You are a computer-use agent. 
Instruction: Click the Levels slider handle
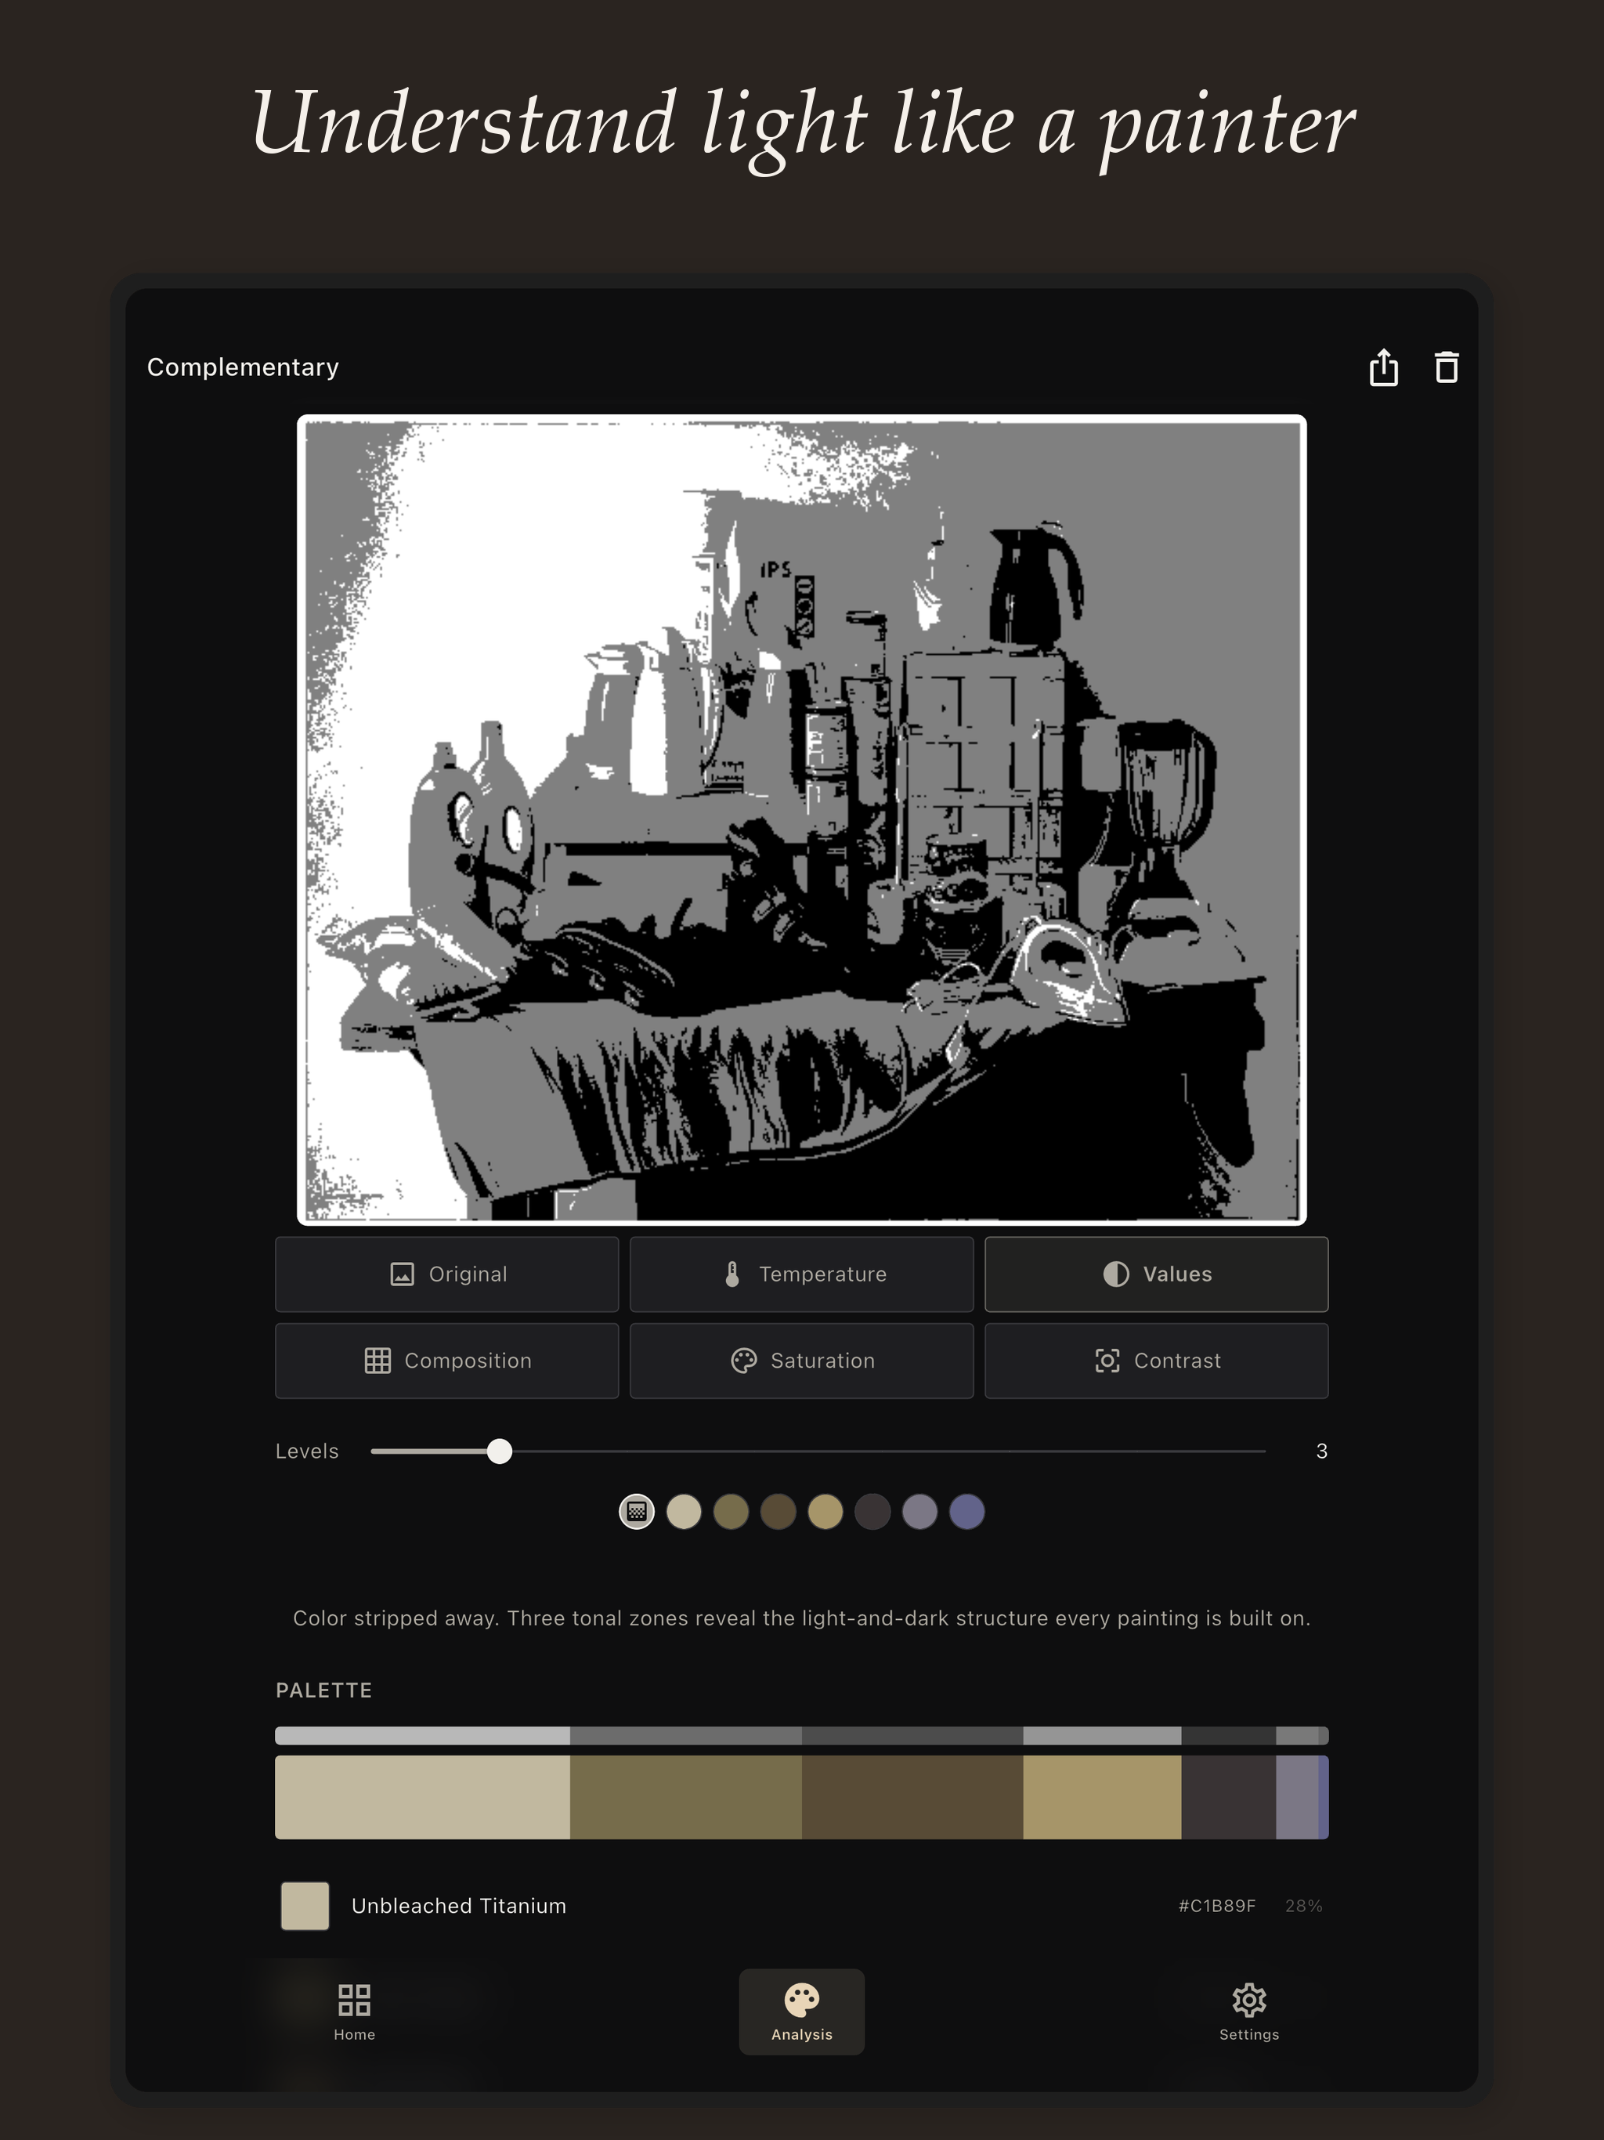tap(499, 1451)
